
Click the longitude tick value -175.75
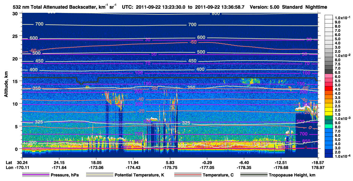click(x=170, y=167)
